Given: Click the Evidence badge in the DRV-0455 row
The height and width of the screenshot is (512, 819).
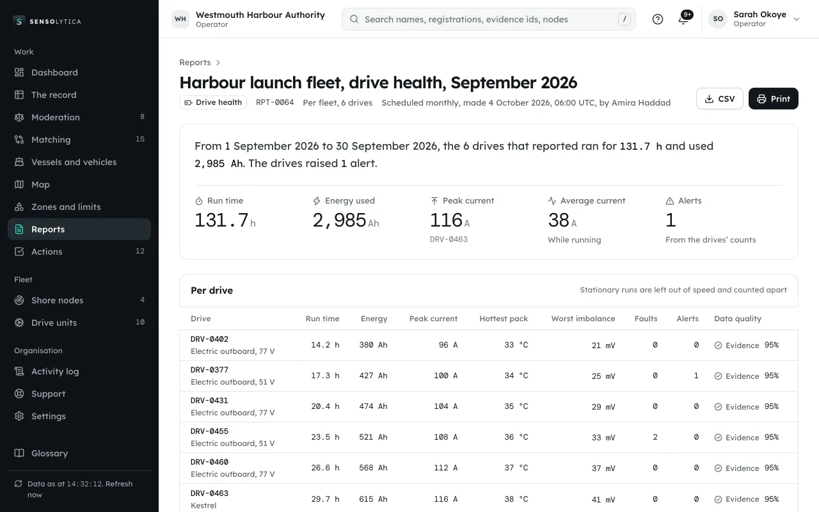Looking at the screenshot, I should (736, 437).
